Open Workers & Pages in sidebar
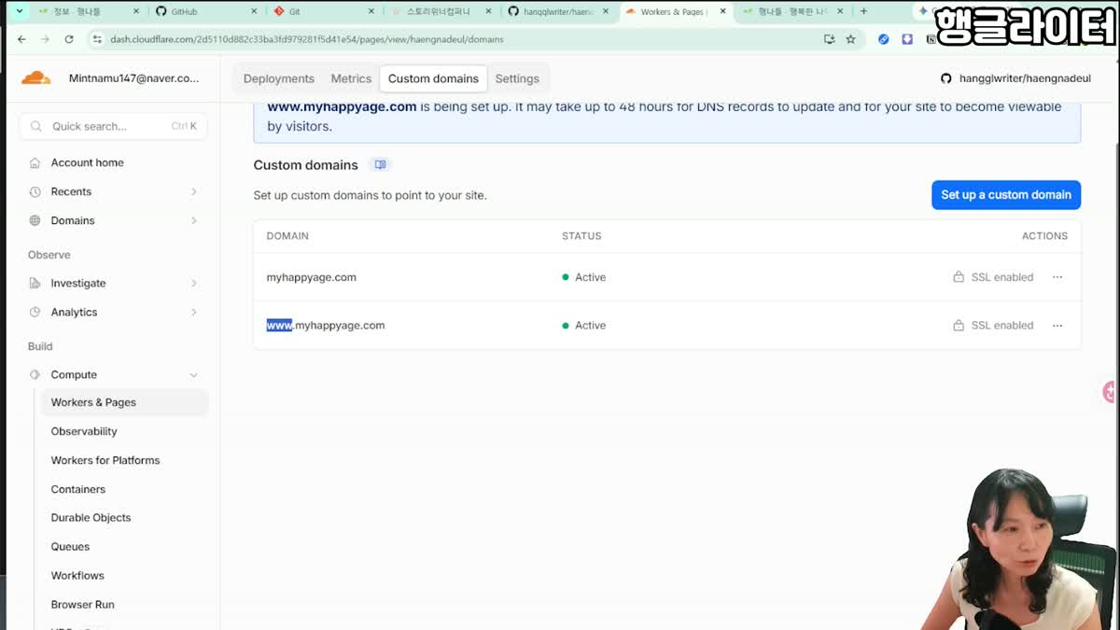Screen dimensions: 1120x630 click(x=124, y=402)
